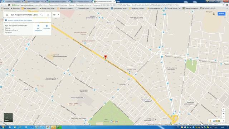Viewport: 229px width, 129px height.
Task: Click the browser address bar URL
Action: click(x=96, y=5)
